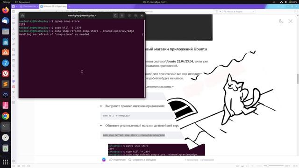Open the terminal hamburger menu
The width and height of the screenshot is (299, 168).
(x=122, y=15)
